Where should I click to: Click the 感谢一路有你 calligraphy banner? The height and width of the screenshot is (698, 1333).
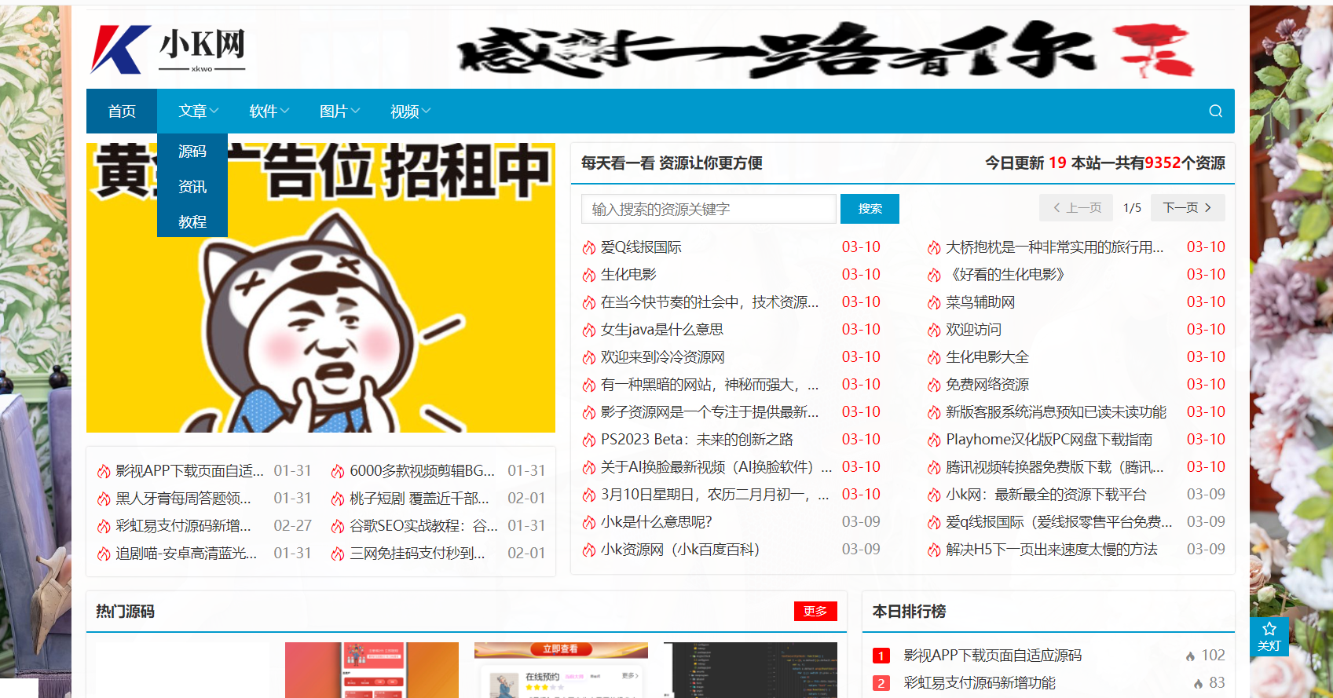(x=825, y=51)
